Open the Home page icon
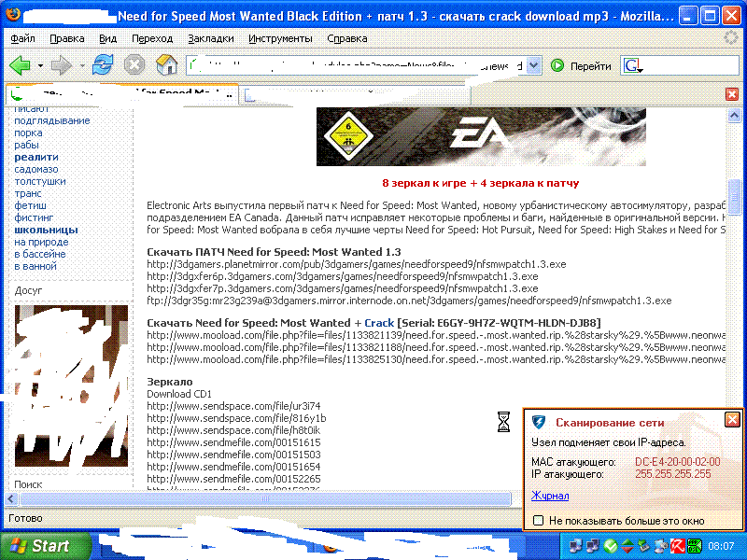Image resolution: width=747 pixels, height=560 pixels. click(167, 64)
